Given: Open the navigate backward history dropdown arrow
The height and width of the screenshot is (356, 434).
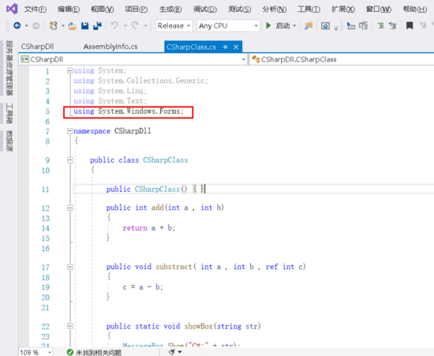Looking at the screenshot, I should pyautogui.click(x=27, y=26).
